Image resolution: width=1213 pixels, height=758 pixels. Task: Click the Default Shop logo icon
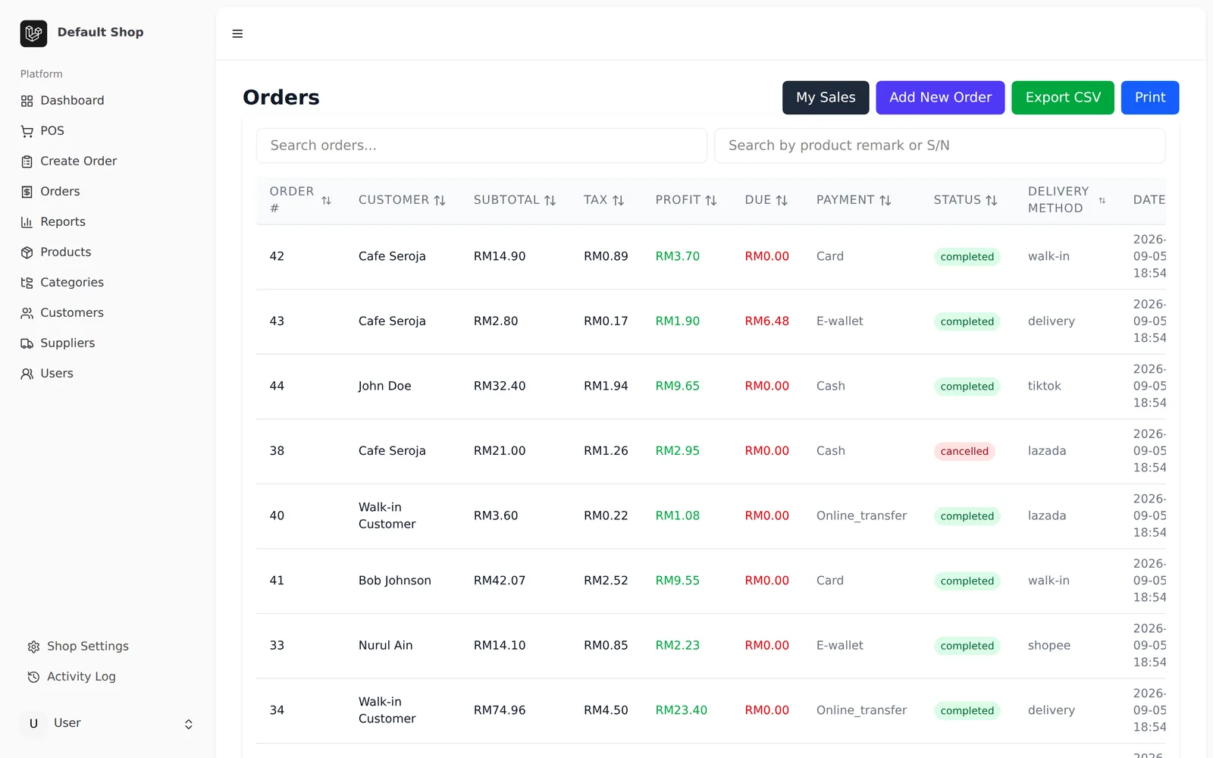pyautogui.click(x=33, y=33)
